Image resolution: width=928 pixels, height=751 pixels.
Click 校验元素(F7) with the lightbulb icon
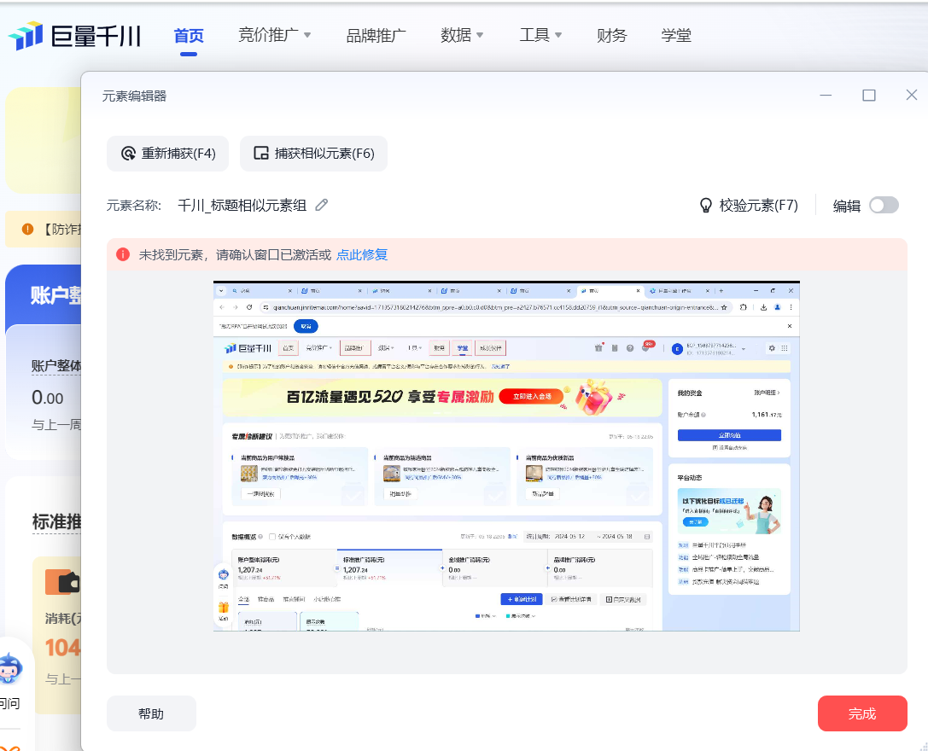tap(749, 205)
